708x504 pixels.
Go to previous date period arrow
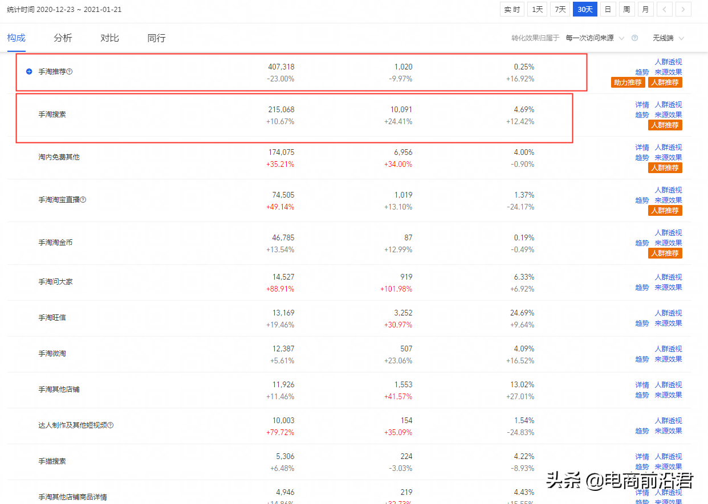coord(665,9)
